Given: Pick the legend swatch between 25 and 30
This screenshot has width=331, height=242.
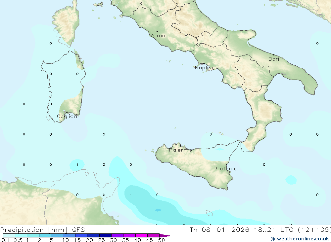Looking at the screenshot, I should click(105, 235).
